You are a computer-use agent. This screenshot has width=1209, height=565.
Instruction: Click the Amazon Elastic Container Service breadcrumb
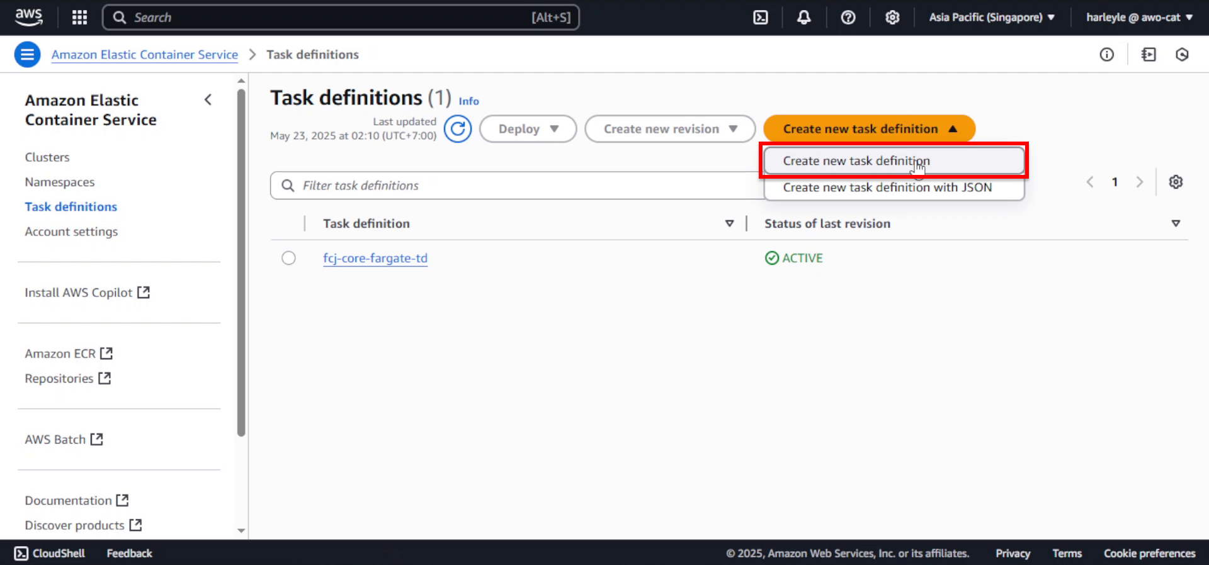tap(145, 55)
